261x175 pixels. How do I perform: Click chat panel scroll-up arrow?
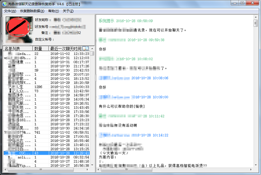(x=255, y=17)
